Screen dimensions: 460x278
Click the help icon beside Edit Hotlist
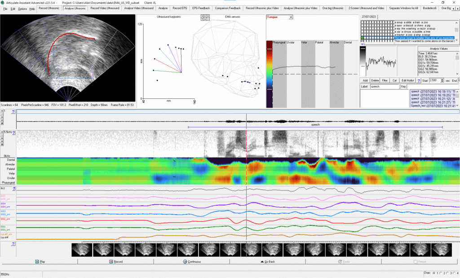click(x=419, y=80)
